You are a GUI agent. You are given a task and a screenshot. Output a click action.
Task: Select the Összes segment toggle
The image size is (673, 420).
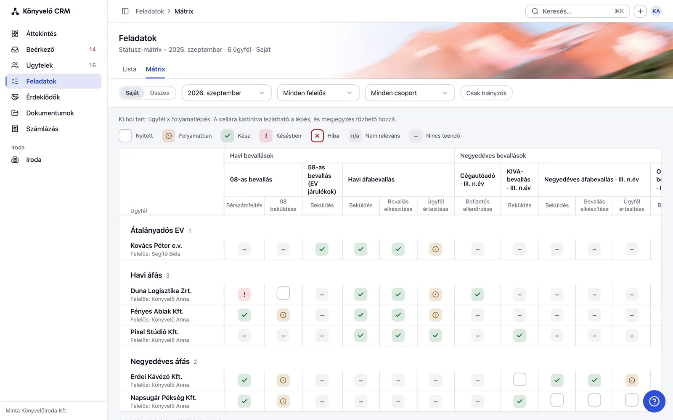tap(159, 93)
